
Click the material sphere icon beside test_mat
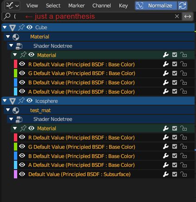click(x=16, y=111)
